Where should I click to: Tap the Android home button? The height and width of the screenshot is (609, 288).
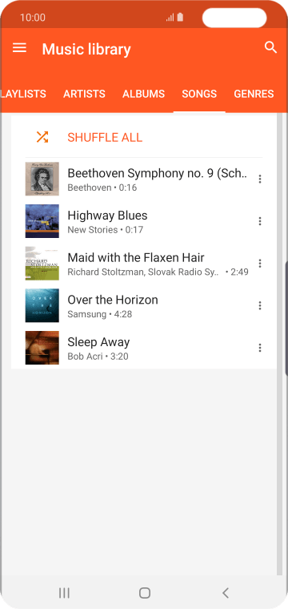(145, 593)
